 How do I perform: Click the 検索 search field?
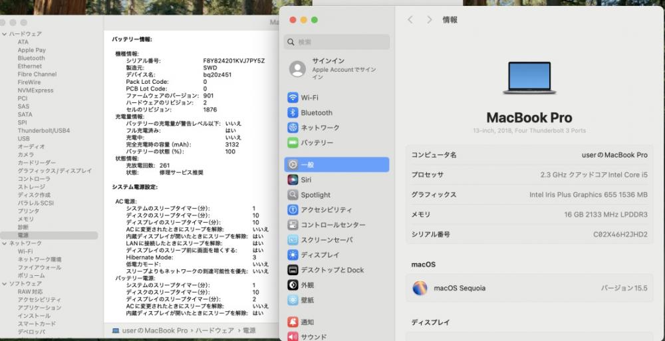coord(336,42)
